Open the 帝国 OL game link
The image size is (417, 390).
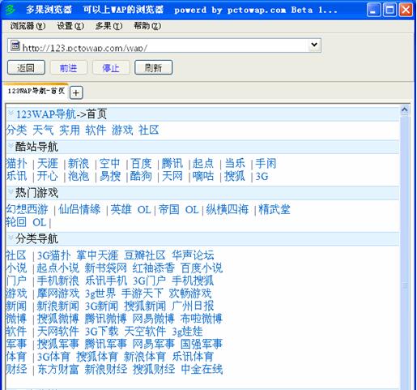click(178, 209)
